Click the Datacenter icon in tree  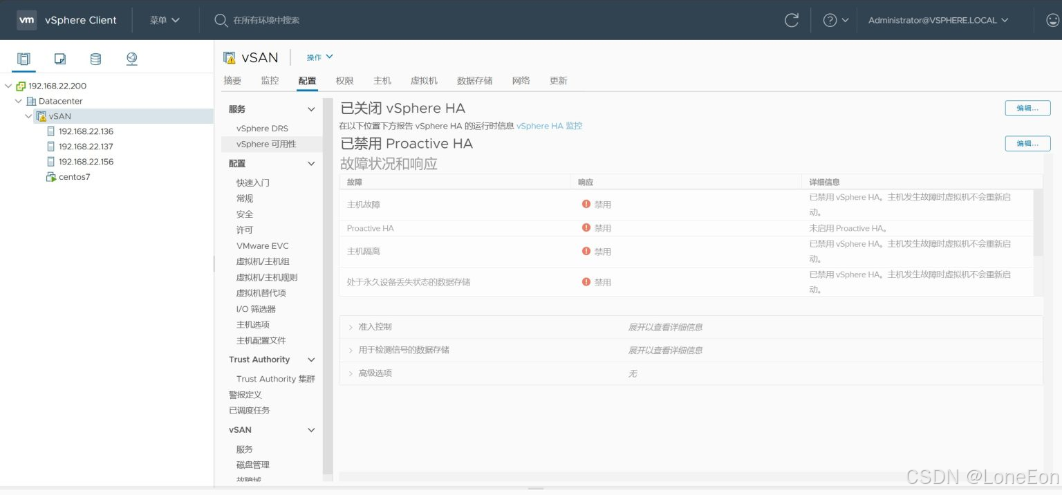coord(31,101)
